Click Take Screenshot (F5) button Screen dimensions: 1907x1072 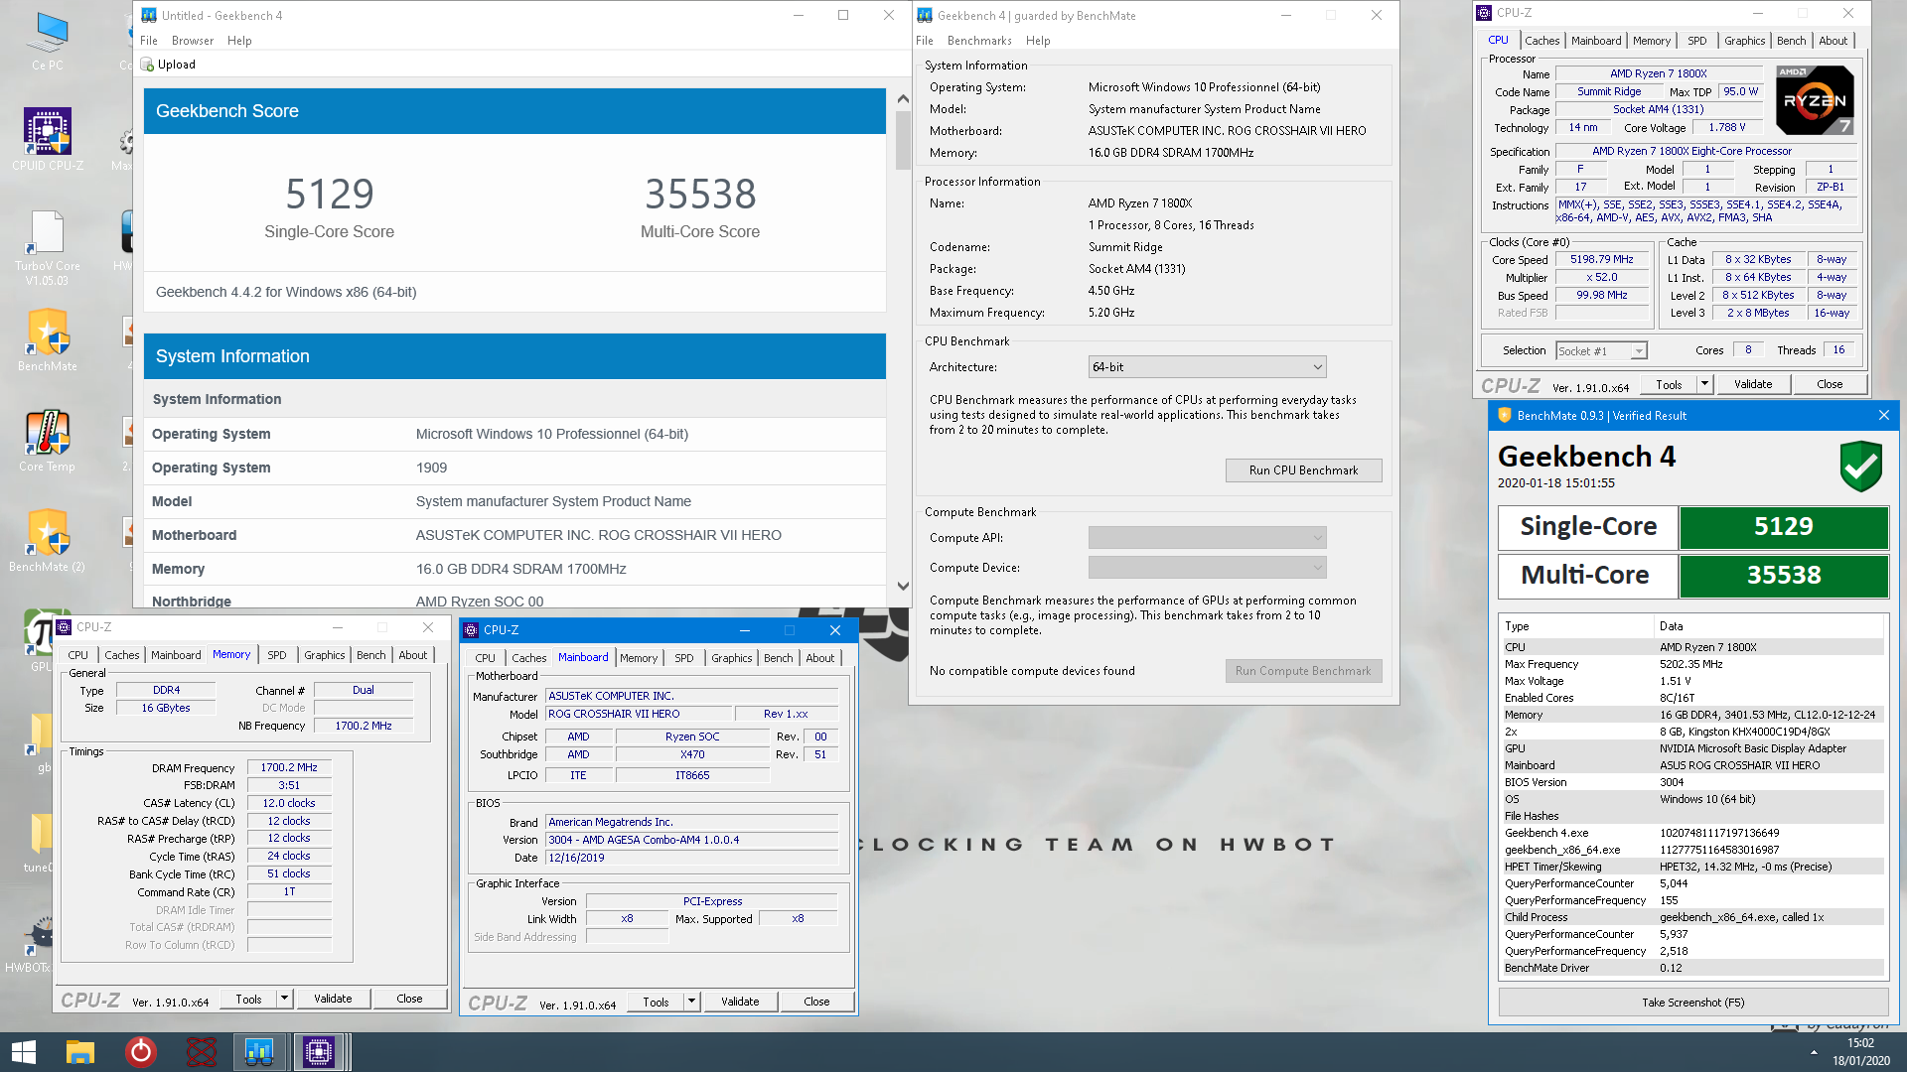(x=1692, y=1003)
